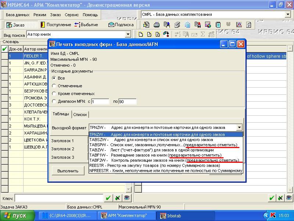The image size is (294, 221).
Task: Switch to Irbistab taskbar window
Action: pyautogui.click(x=185, y=215)
